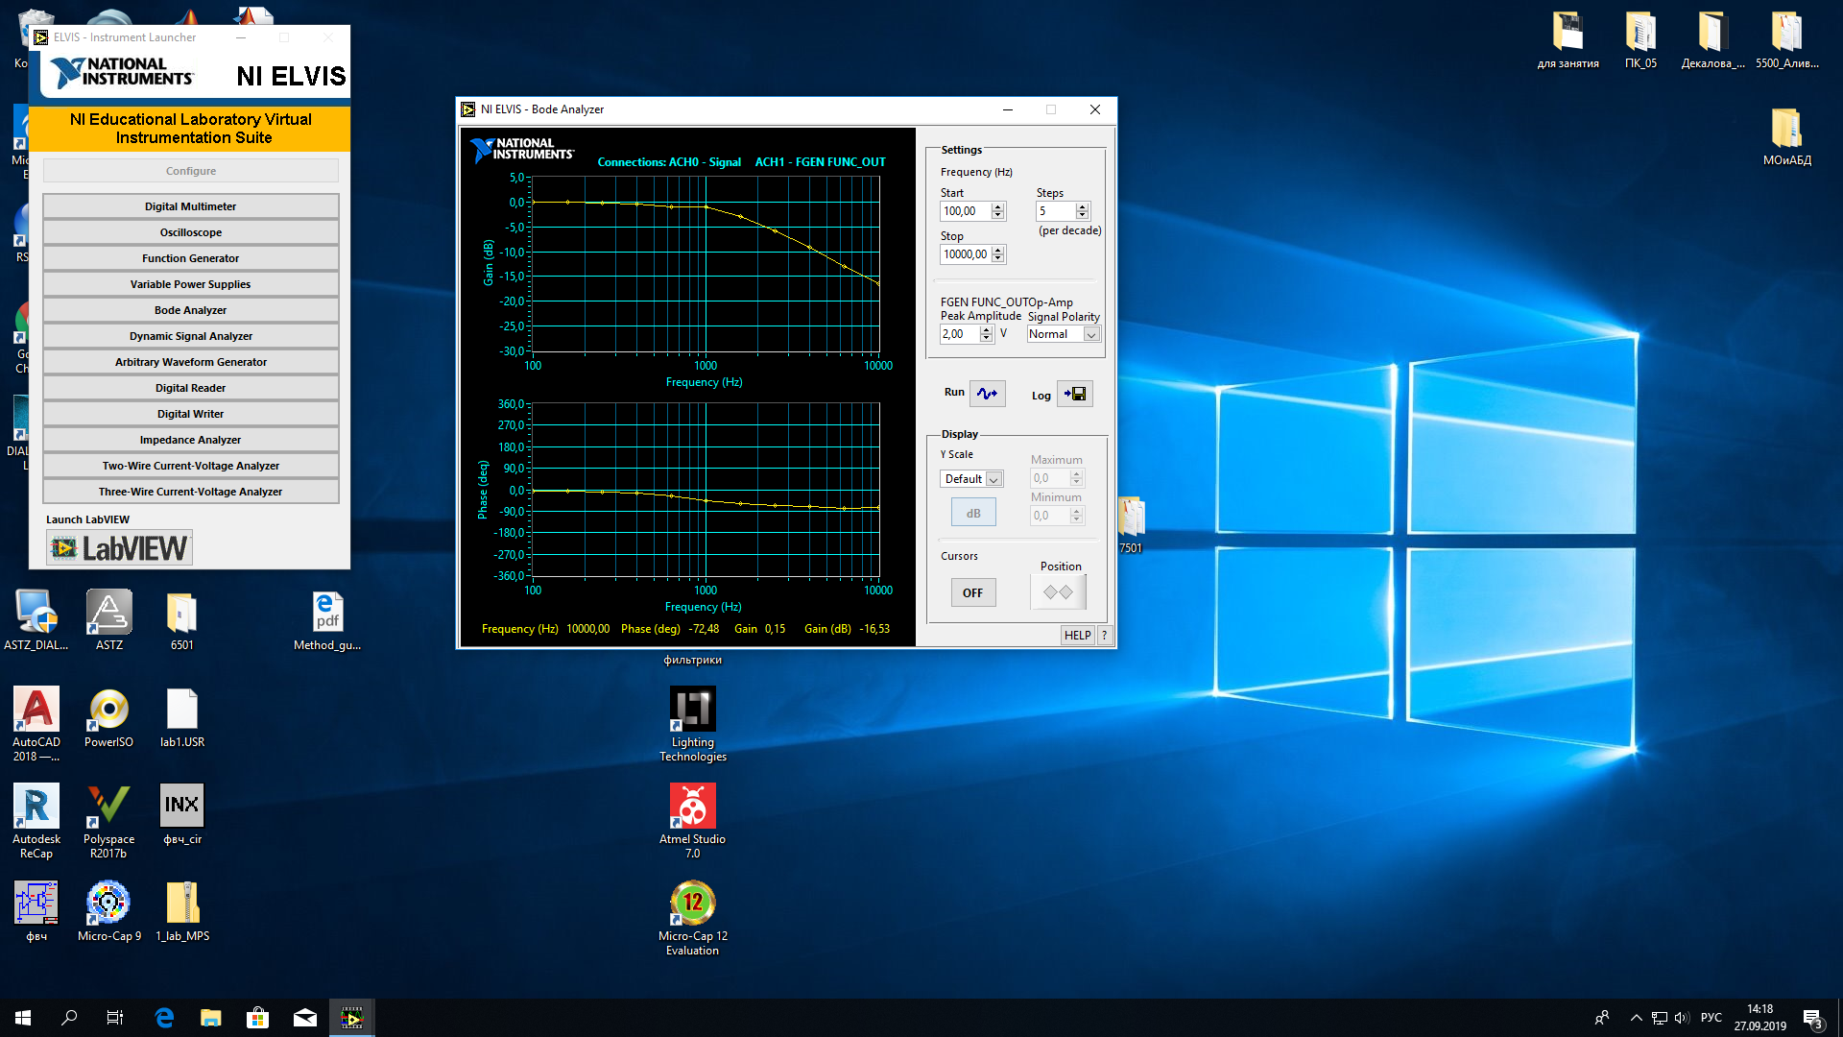This screenshot has height=1037, width=1843.
Task: Open the Signal Polarity Normal dropdown
Action: point(1064,334)
